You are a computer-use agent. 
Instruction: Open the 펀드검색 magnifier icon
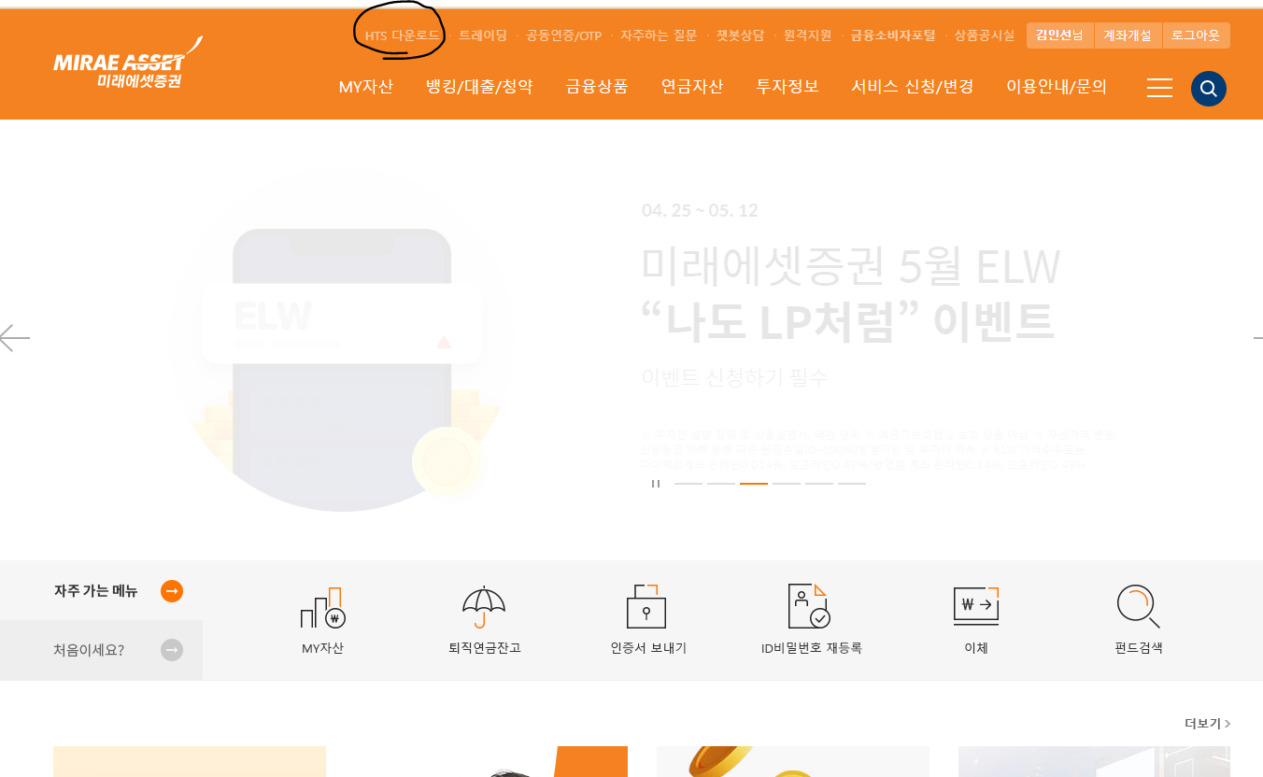point(1138,607)
